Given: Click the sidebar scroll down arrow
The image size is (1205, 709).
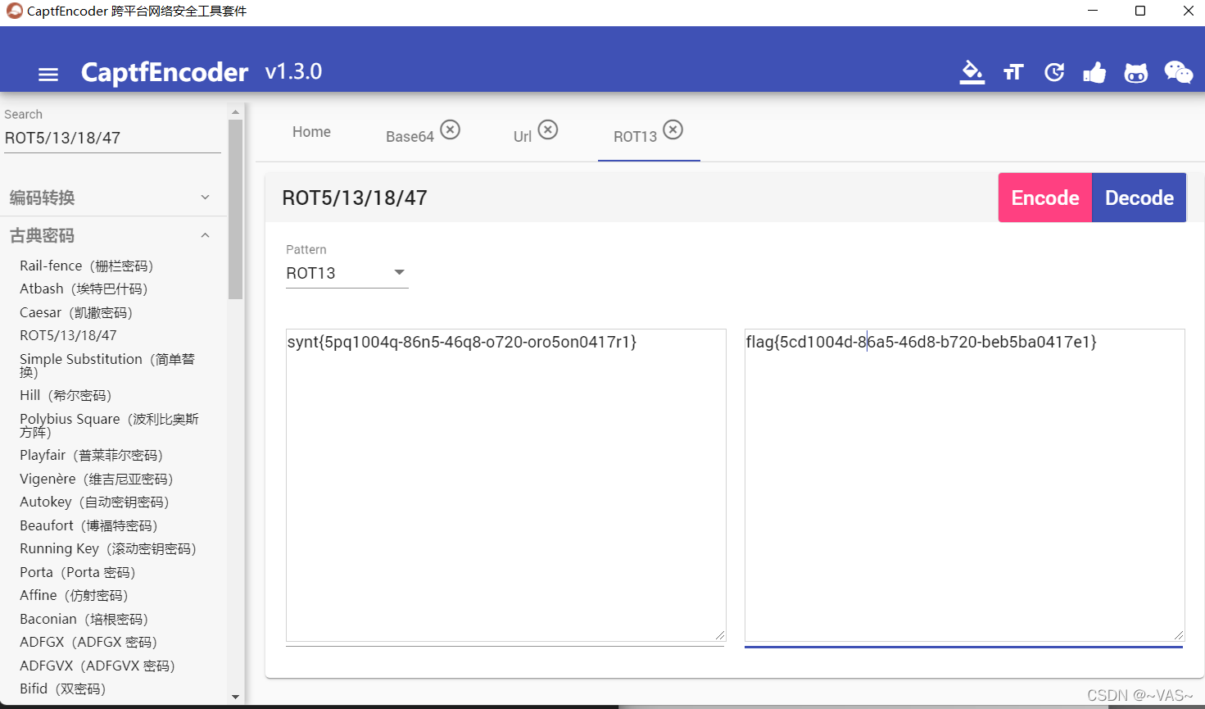Looking at the screenshot, I should (x=236, y=697).
